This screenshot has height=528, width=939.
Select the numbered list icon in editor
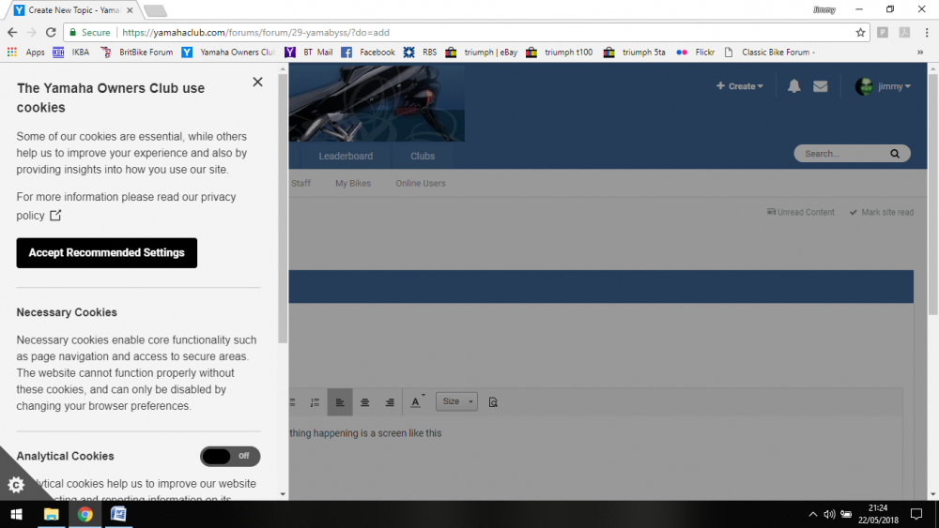click(x=315, y=402)
